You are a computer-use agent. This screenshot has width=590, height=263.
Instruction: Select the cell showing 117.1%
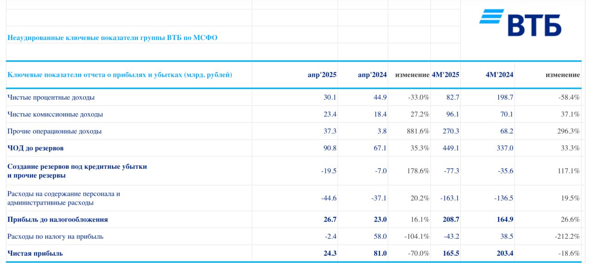pyautogui.click(x=568, y=171)
